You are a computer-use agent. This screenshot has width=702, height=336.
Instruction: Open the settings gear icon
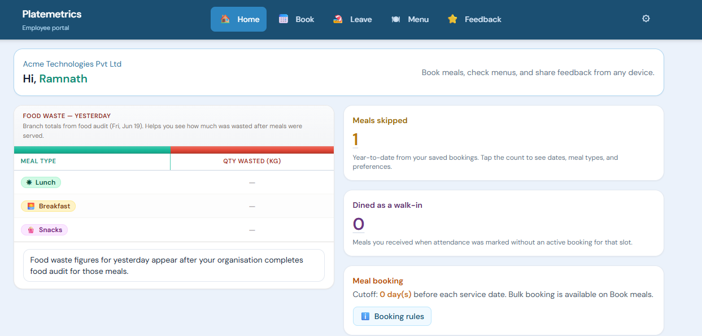point(646,19)
